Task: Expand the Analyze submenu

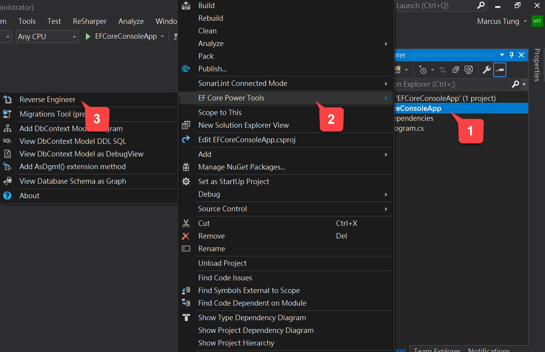Action: (x=386, y=43)
